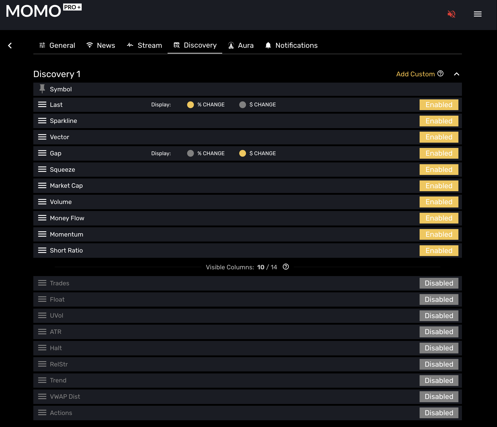Click the MOMO PRO+ logo
The width and height of the screenshot is (497, 427).
(x=43, y=11)
